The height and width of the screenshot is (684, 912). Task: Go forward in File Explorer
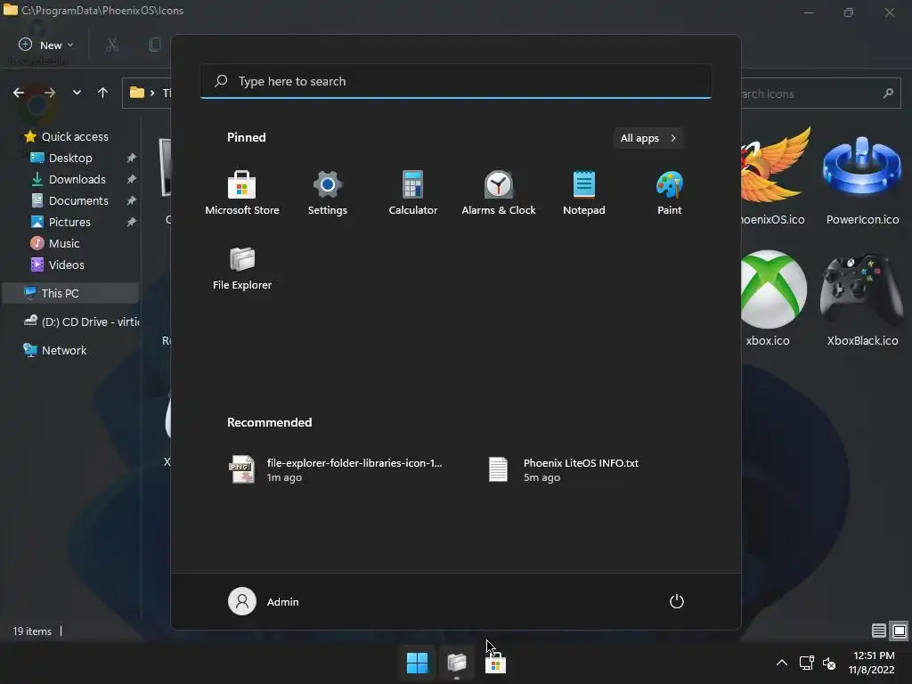tap(50, 93)
